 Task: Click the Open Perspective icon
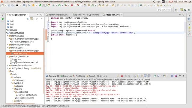pos(176,10)
